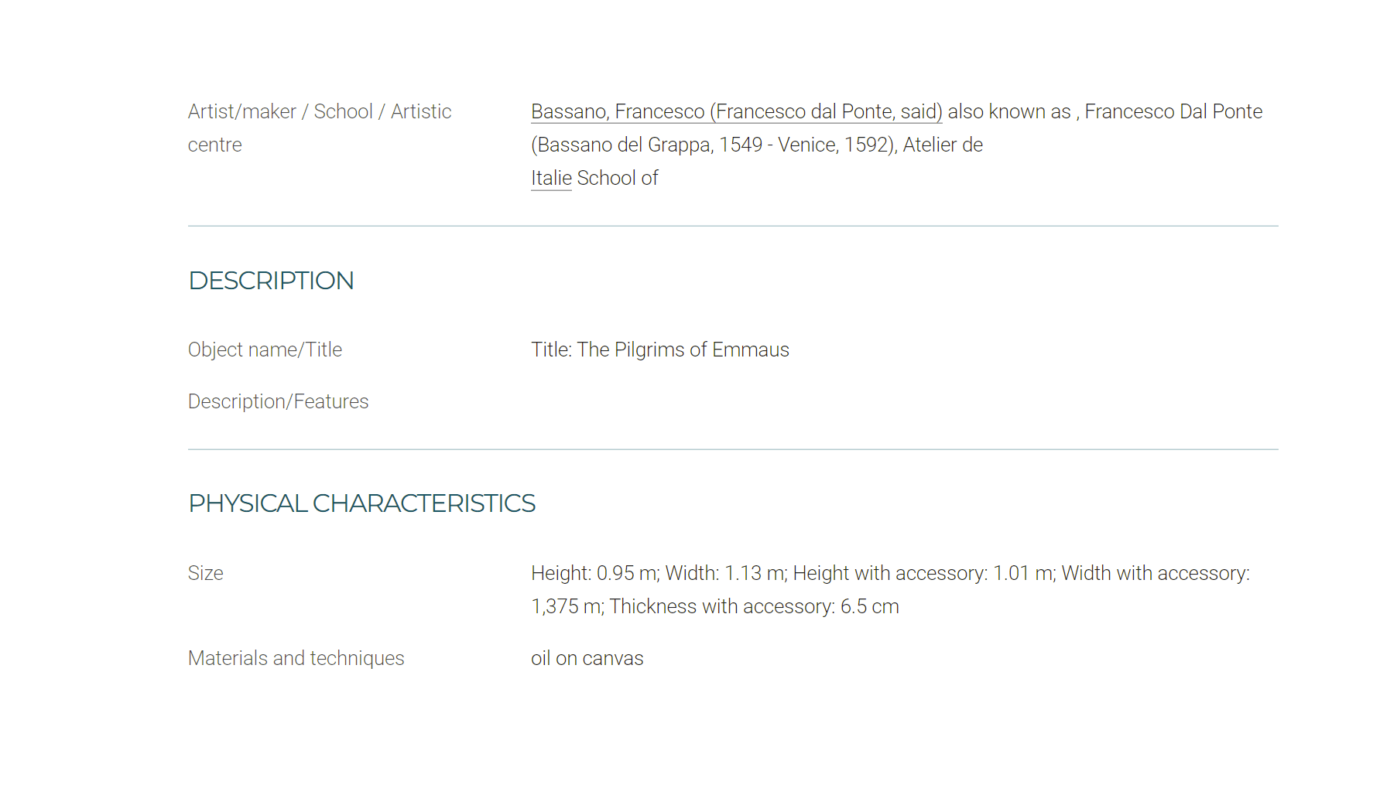This screenshot has height=805, width=1397.
Task: Click the Materials and techniques label
Action: pos(296,659)
